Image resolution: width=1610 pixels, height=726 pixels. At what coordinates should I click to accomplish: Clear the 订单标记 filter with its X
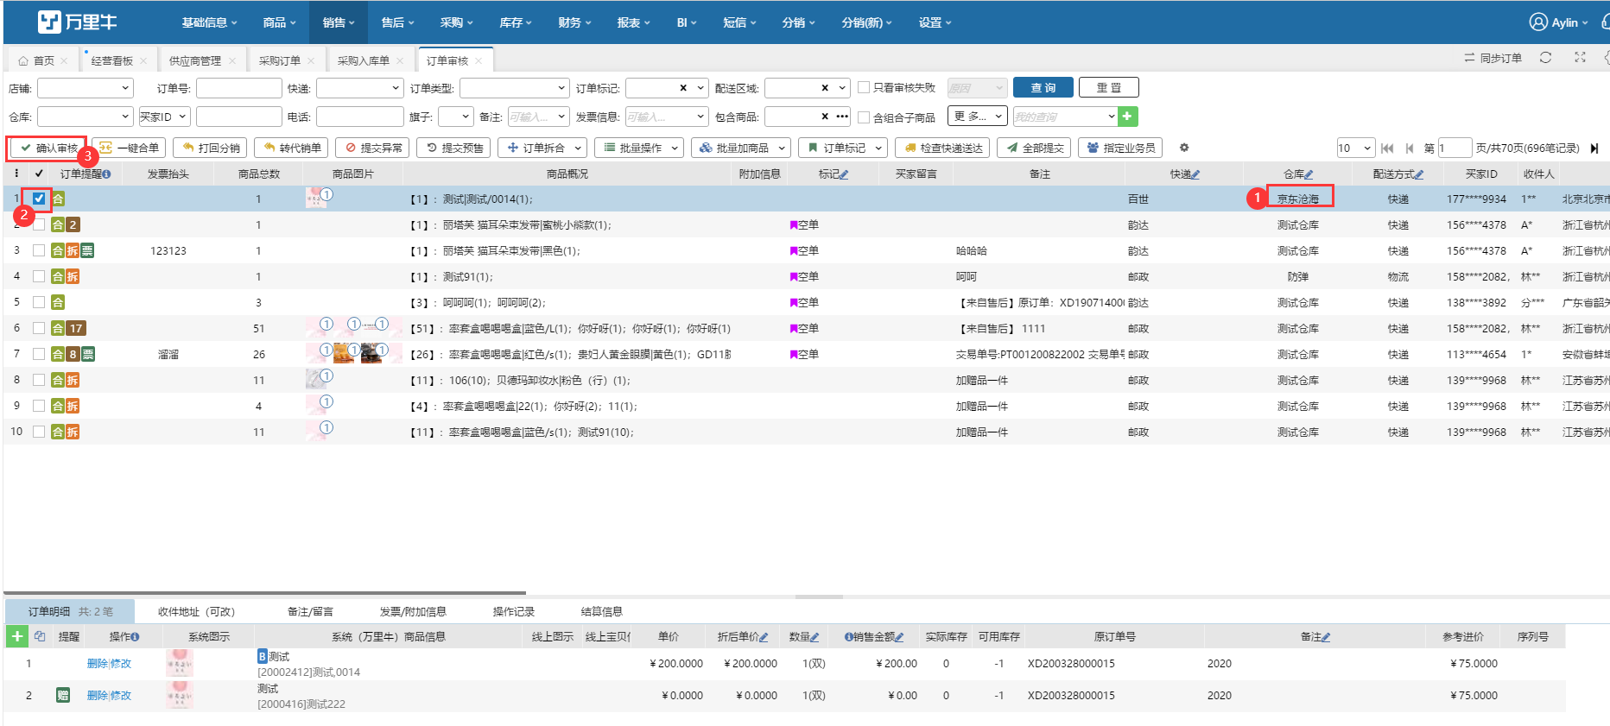point(683,87)
